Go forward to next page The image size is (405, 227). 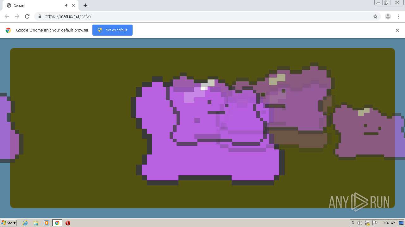coord(17,16)
